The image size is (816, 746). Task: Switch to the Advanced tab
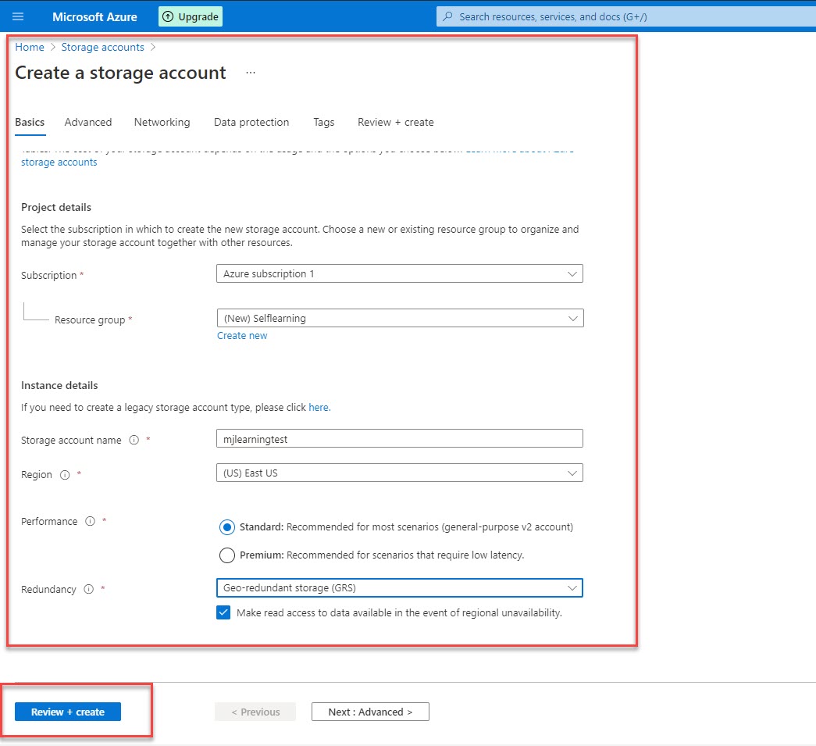(88, 123)
